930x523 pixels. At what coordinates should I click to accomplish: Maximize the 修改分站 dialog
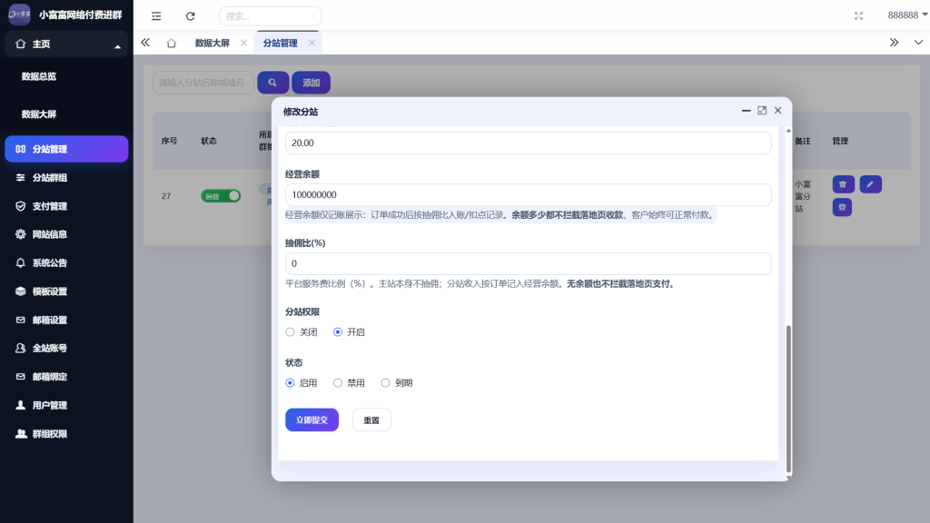point(762,111)
